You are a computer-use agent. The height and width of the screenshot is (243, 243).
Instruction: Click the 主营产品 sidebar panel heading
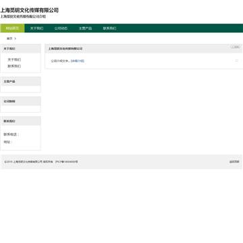click(x=9, y=82)
